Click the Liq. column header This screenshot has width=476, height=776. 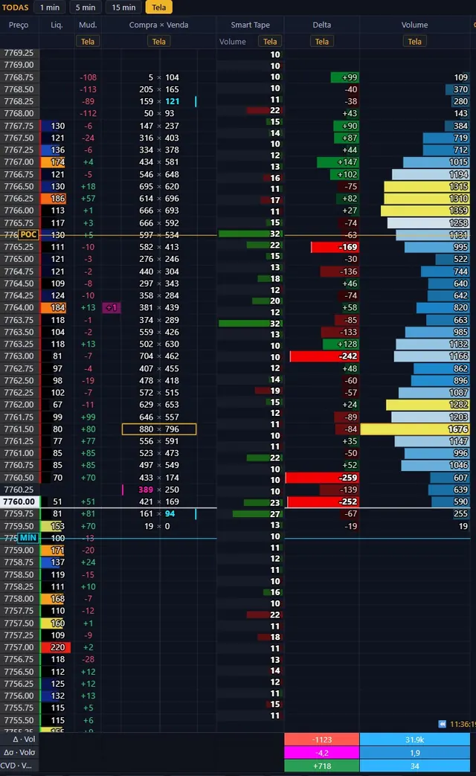[57, 25]
